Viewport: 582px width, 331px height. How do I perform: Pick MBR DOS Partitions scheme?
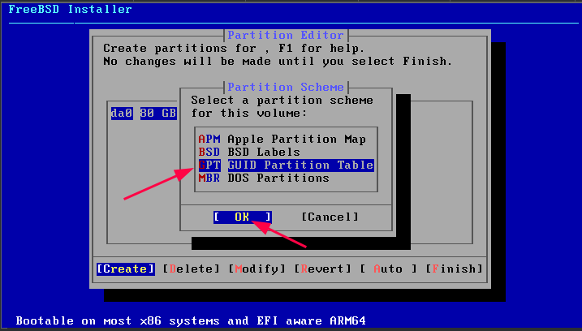(264, 178)
